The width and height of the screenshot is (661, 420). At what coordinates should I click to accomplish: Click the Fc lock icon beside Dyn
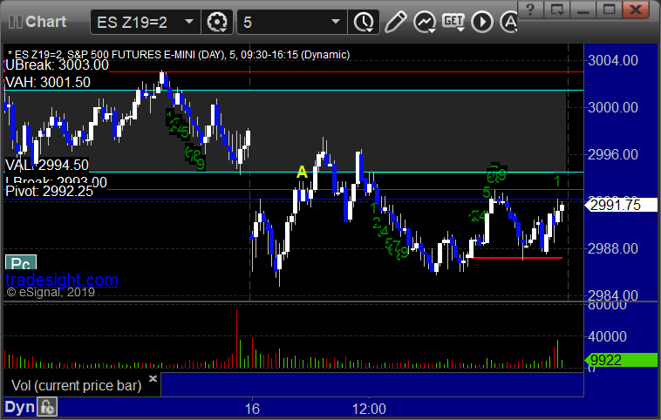47,407
